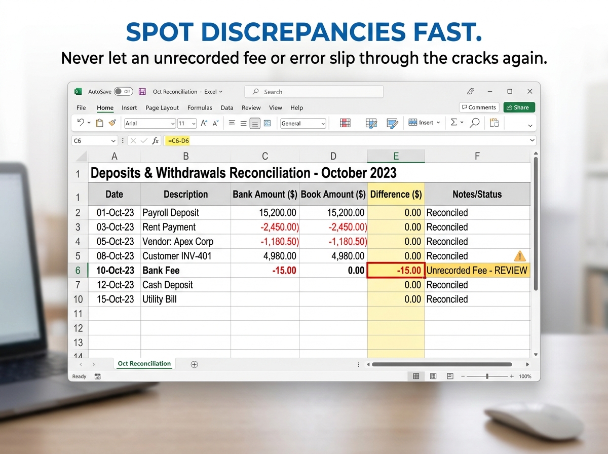Click the Undo arrow icon

pyautogui.click(x=81, y=123)
